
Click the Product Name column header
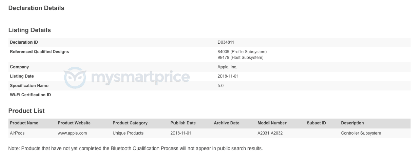coord(24,123)
